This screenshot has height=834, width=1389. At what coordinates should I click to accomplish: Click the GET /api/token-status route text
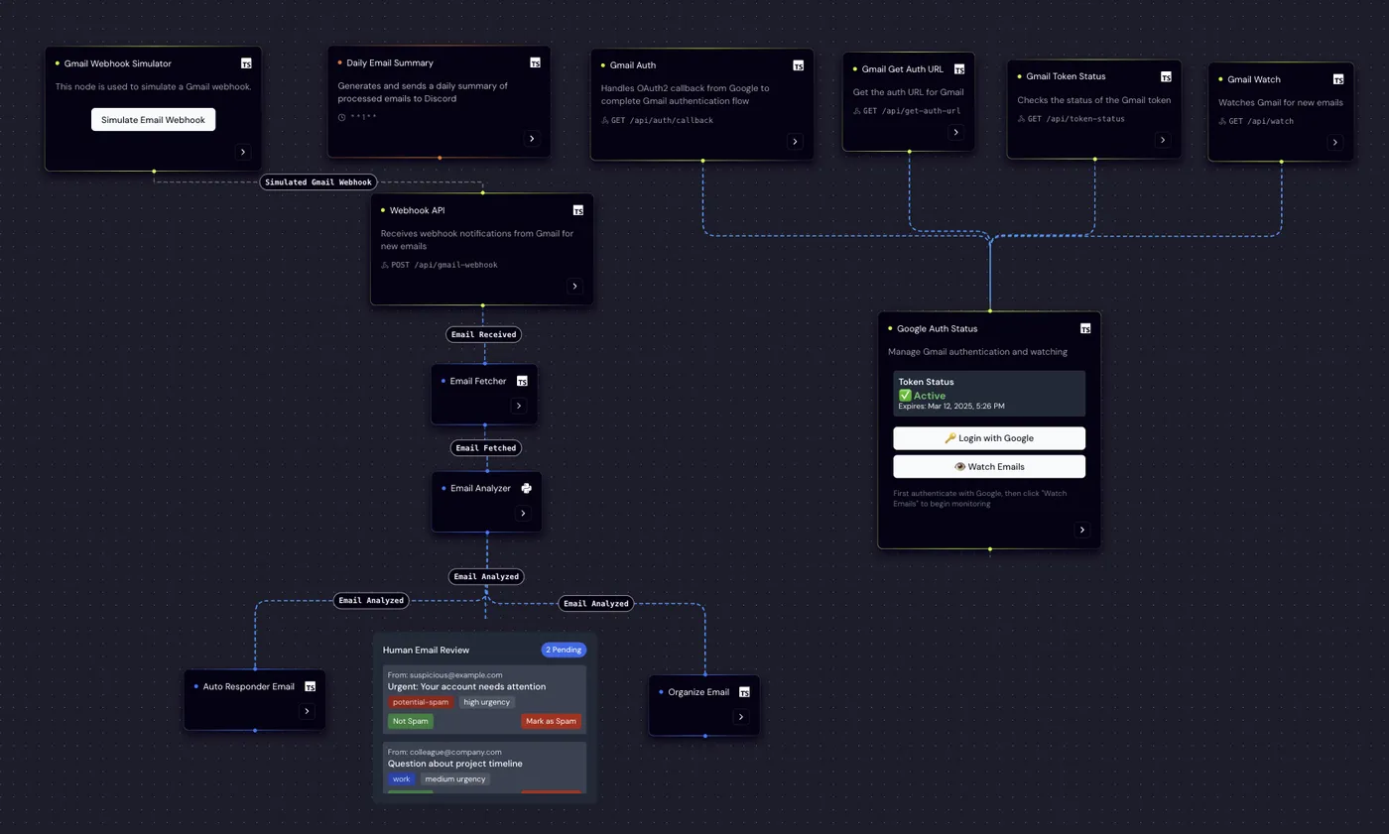tap(1076, 118)
